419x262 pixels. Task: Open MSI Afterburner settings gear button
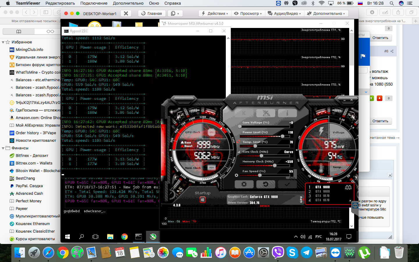tap(244, 184)
